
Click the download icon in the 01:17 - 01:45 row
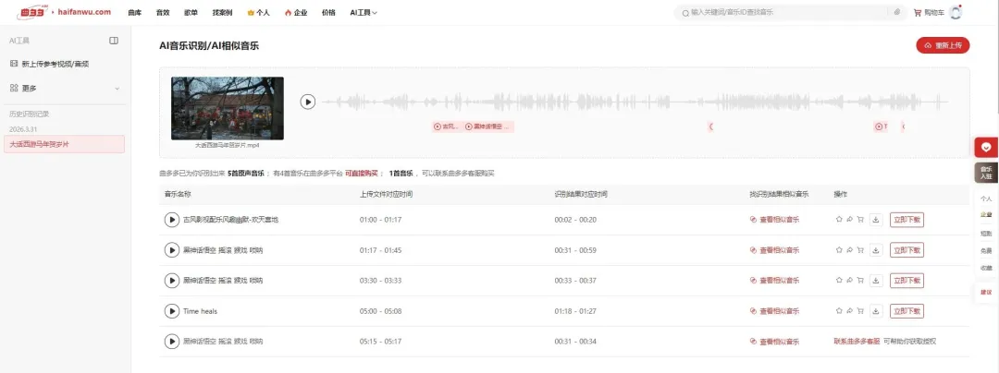(876, 250)
